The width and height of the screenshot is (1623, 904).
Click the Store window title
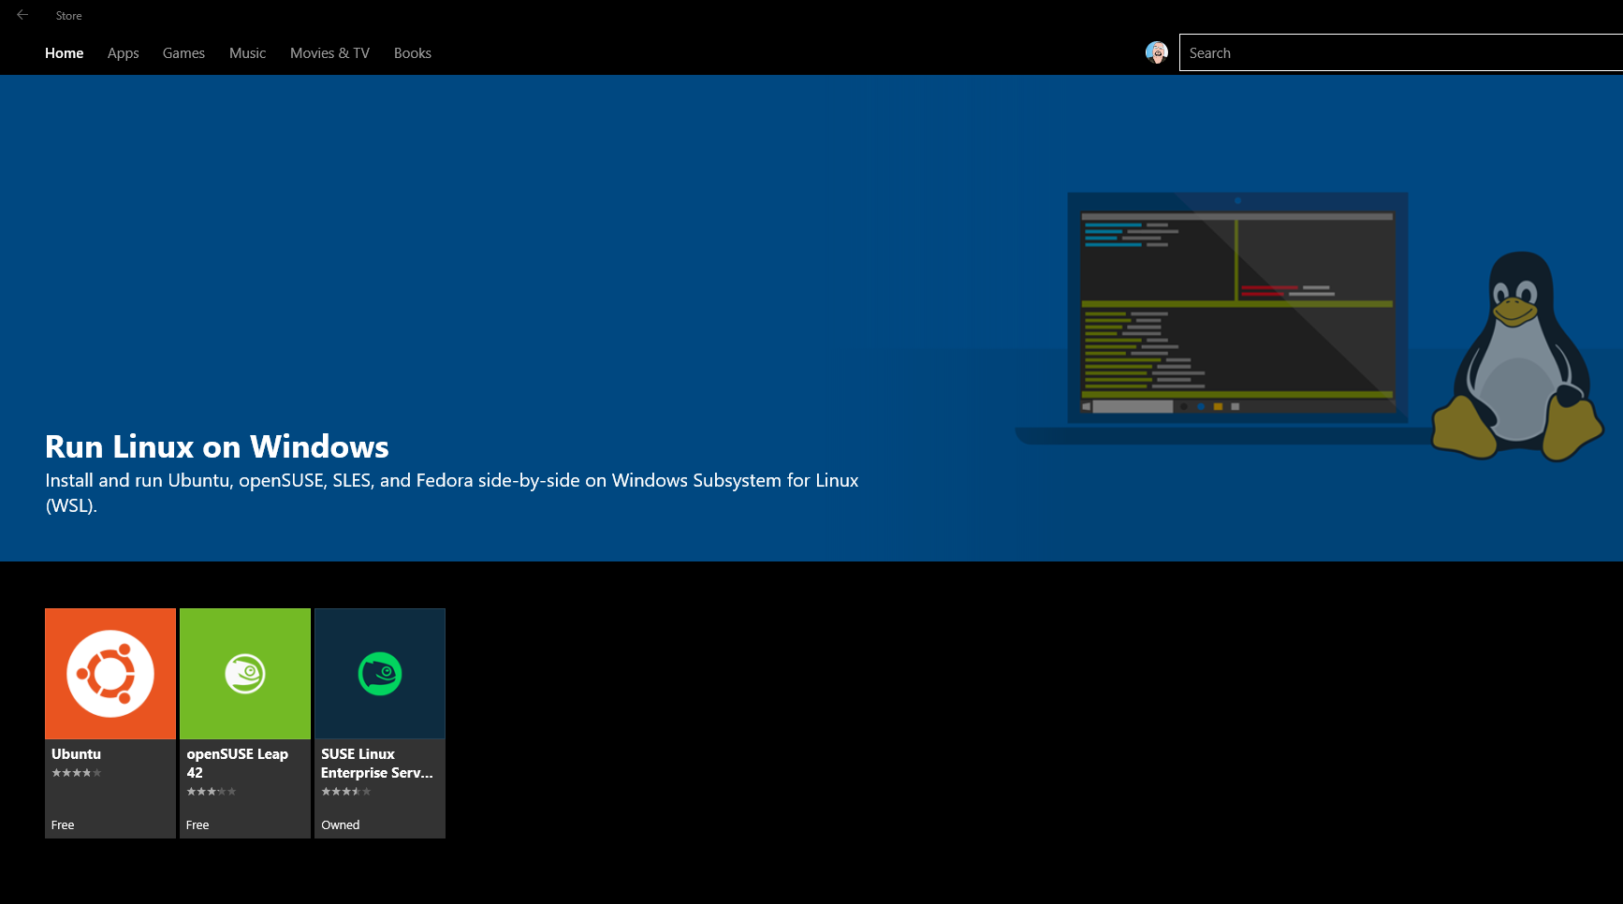(68, 16)
